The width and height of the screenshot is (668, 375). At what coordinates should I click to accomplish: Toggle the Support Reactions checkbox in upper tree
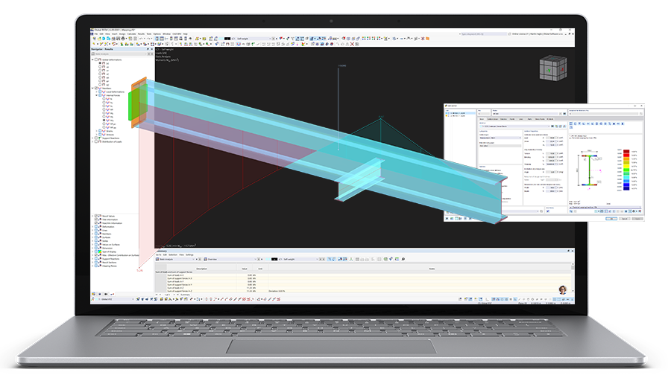[x=96, y=138]
